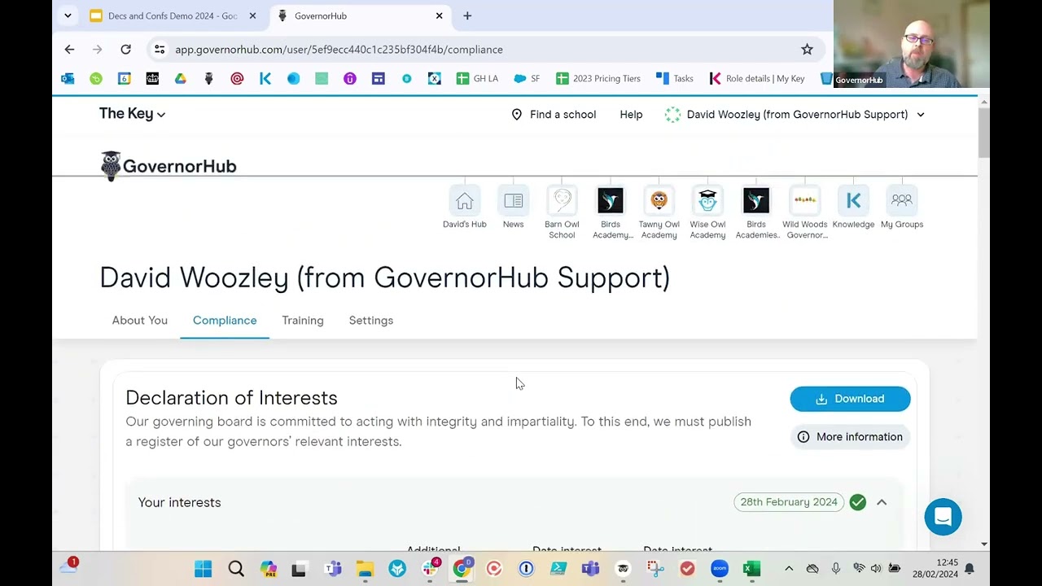
Task: Switch to About You tab
Action: (x=140, y=321)
